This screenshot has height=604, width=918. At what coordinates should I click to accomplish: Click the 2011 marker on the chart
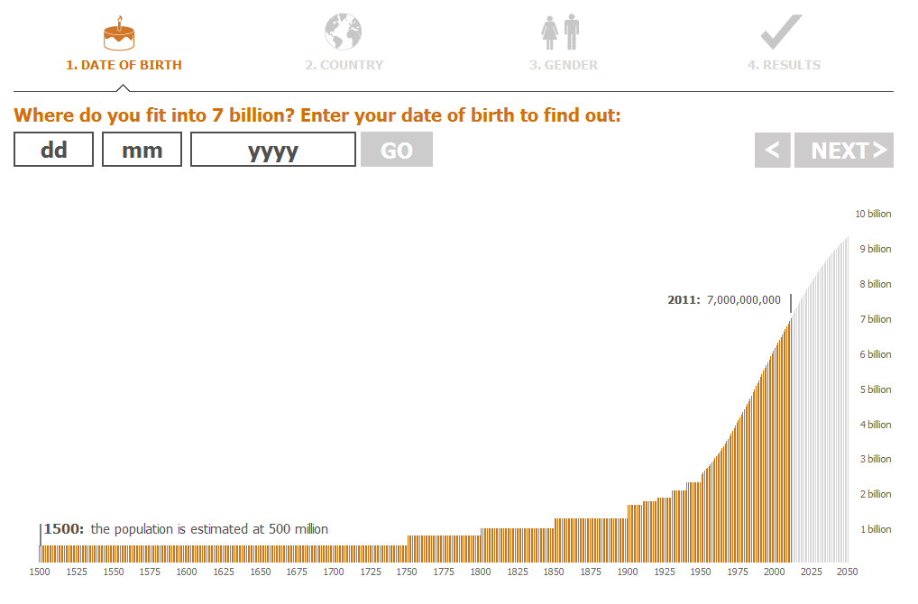pyautogui.click(x=791, y=303)
